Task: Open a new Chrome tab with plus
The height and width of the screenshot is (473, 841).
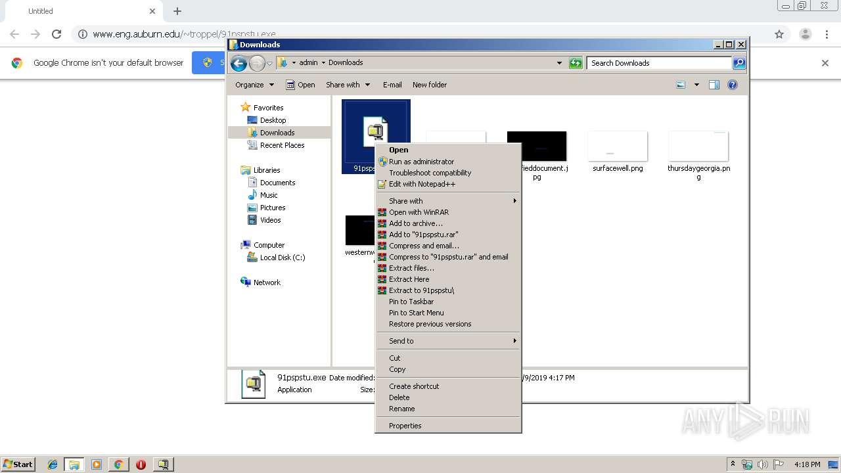Action: [177, 11]
